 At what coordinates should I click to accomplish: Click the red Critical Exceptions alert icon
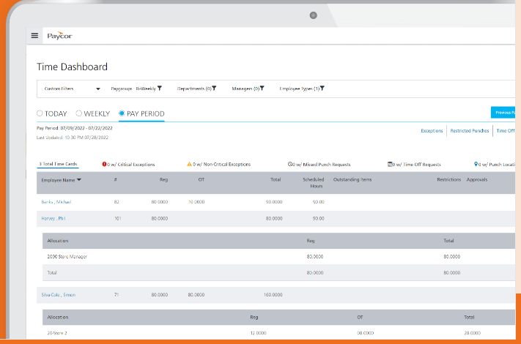tap(105, 165)
